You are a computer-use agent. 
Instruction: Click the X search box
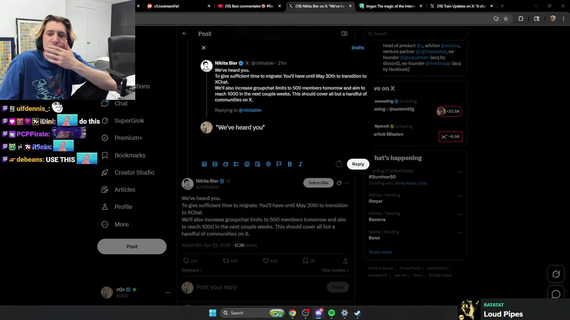point(415,34)
